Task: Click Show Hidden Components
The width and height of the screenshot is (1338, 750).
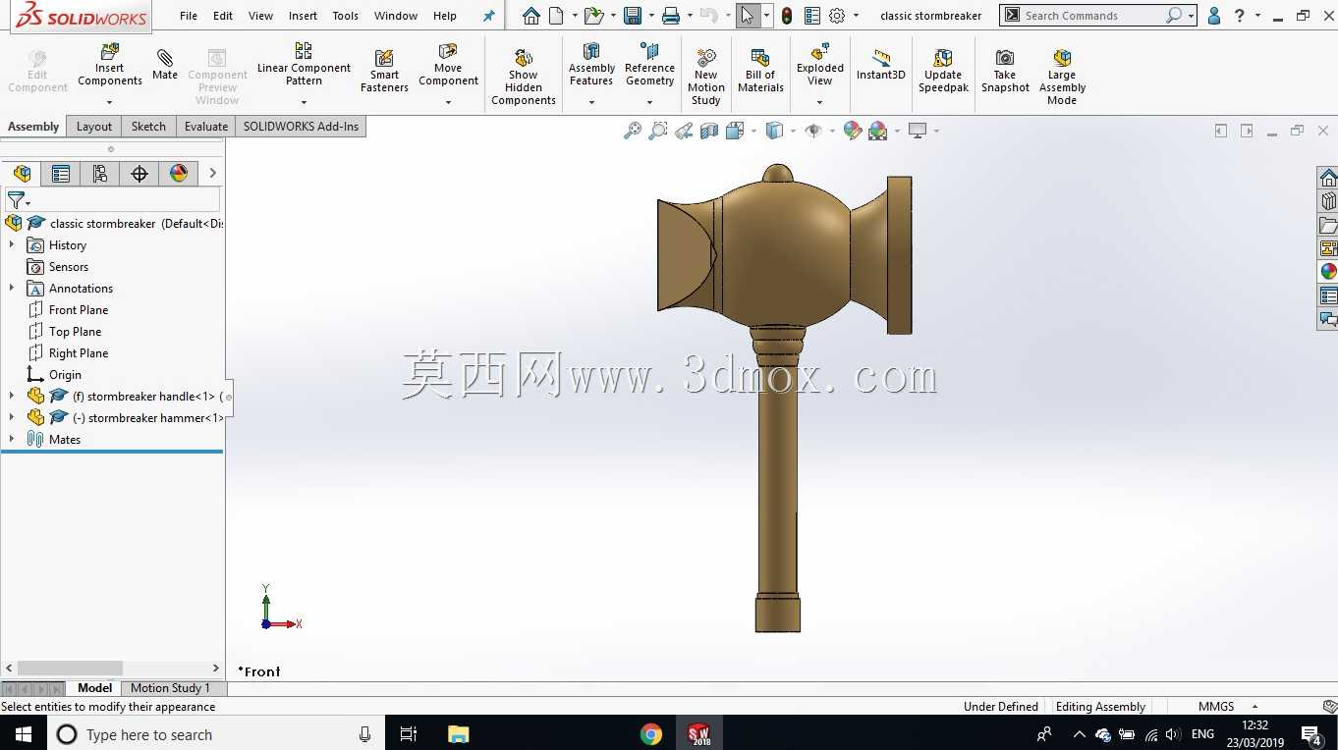Action: click(x=524, y=77)
